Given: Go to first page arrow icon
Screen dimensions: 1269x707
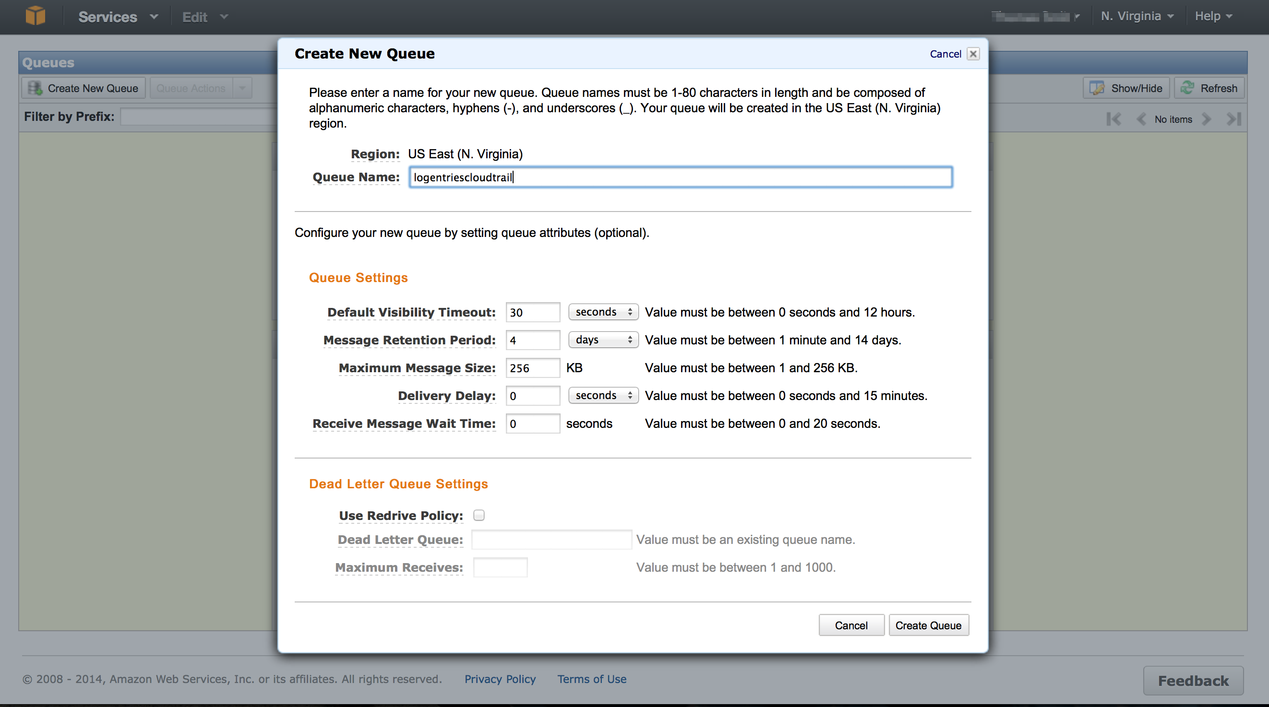Looking at the screenshot, I should point(1113,119).
